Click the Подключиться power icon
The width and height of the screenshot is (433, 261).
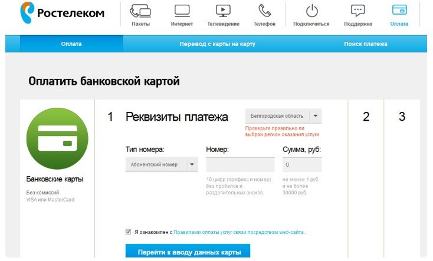[x=311, y=11]
